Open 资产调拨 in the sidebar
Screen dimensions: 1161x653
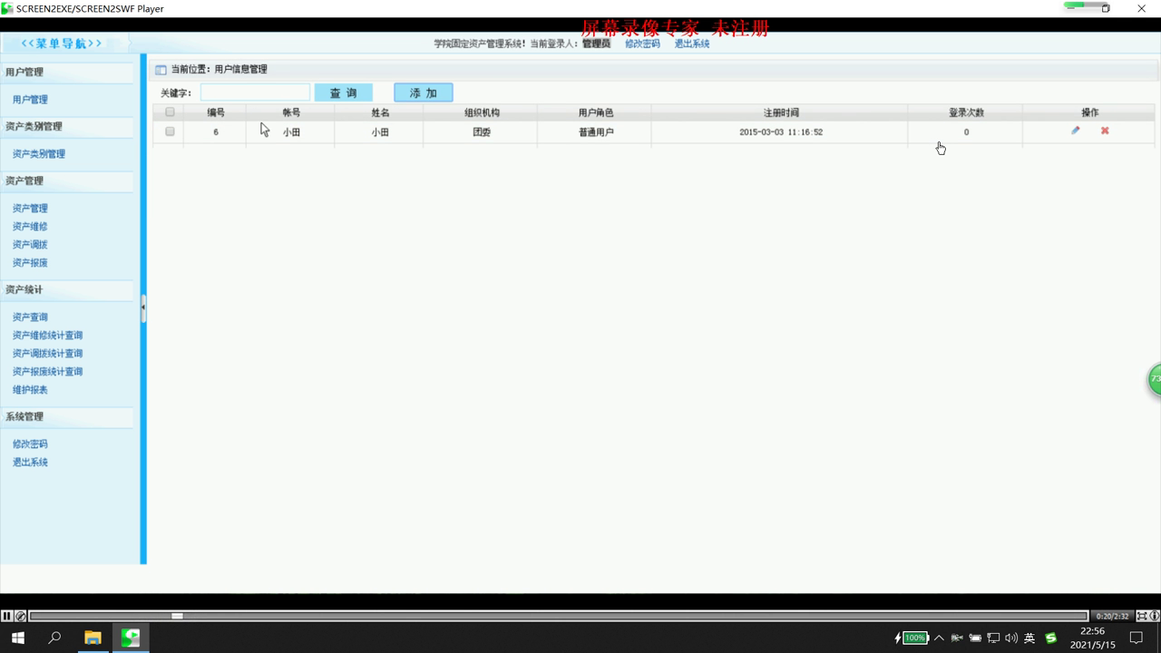[x=30, y=245]
